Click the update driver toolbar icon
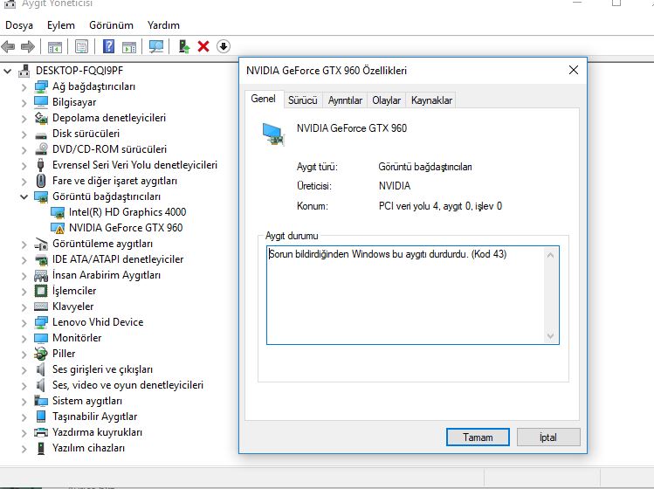This screenshot has width=654, height=489. coord(184,46)
